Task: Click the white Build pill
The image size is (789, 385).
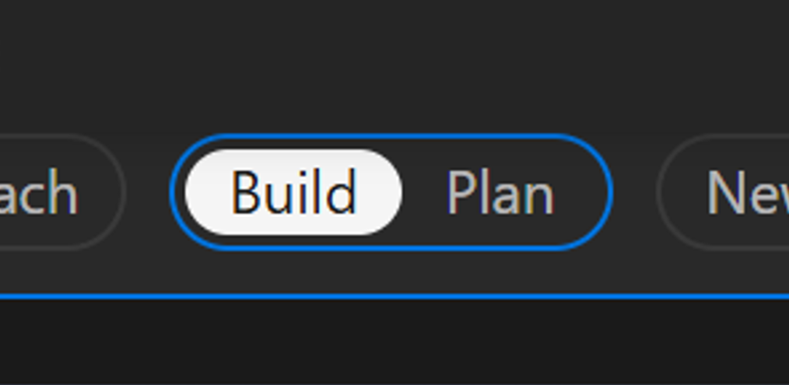Action: (293, 192)
